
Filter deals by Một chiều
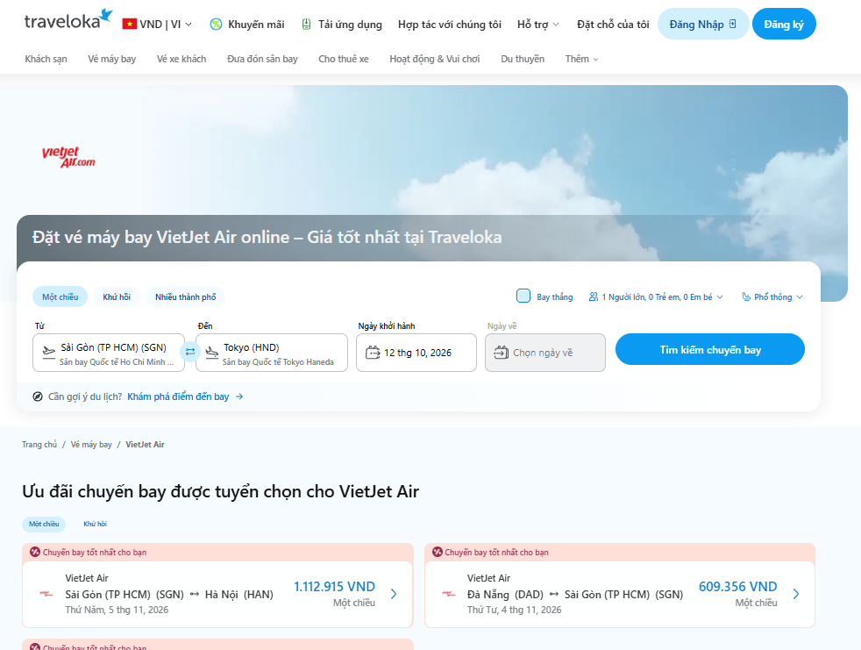point(44,525)
